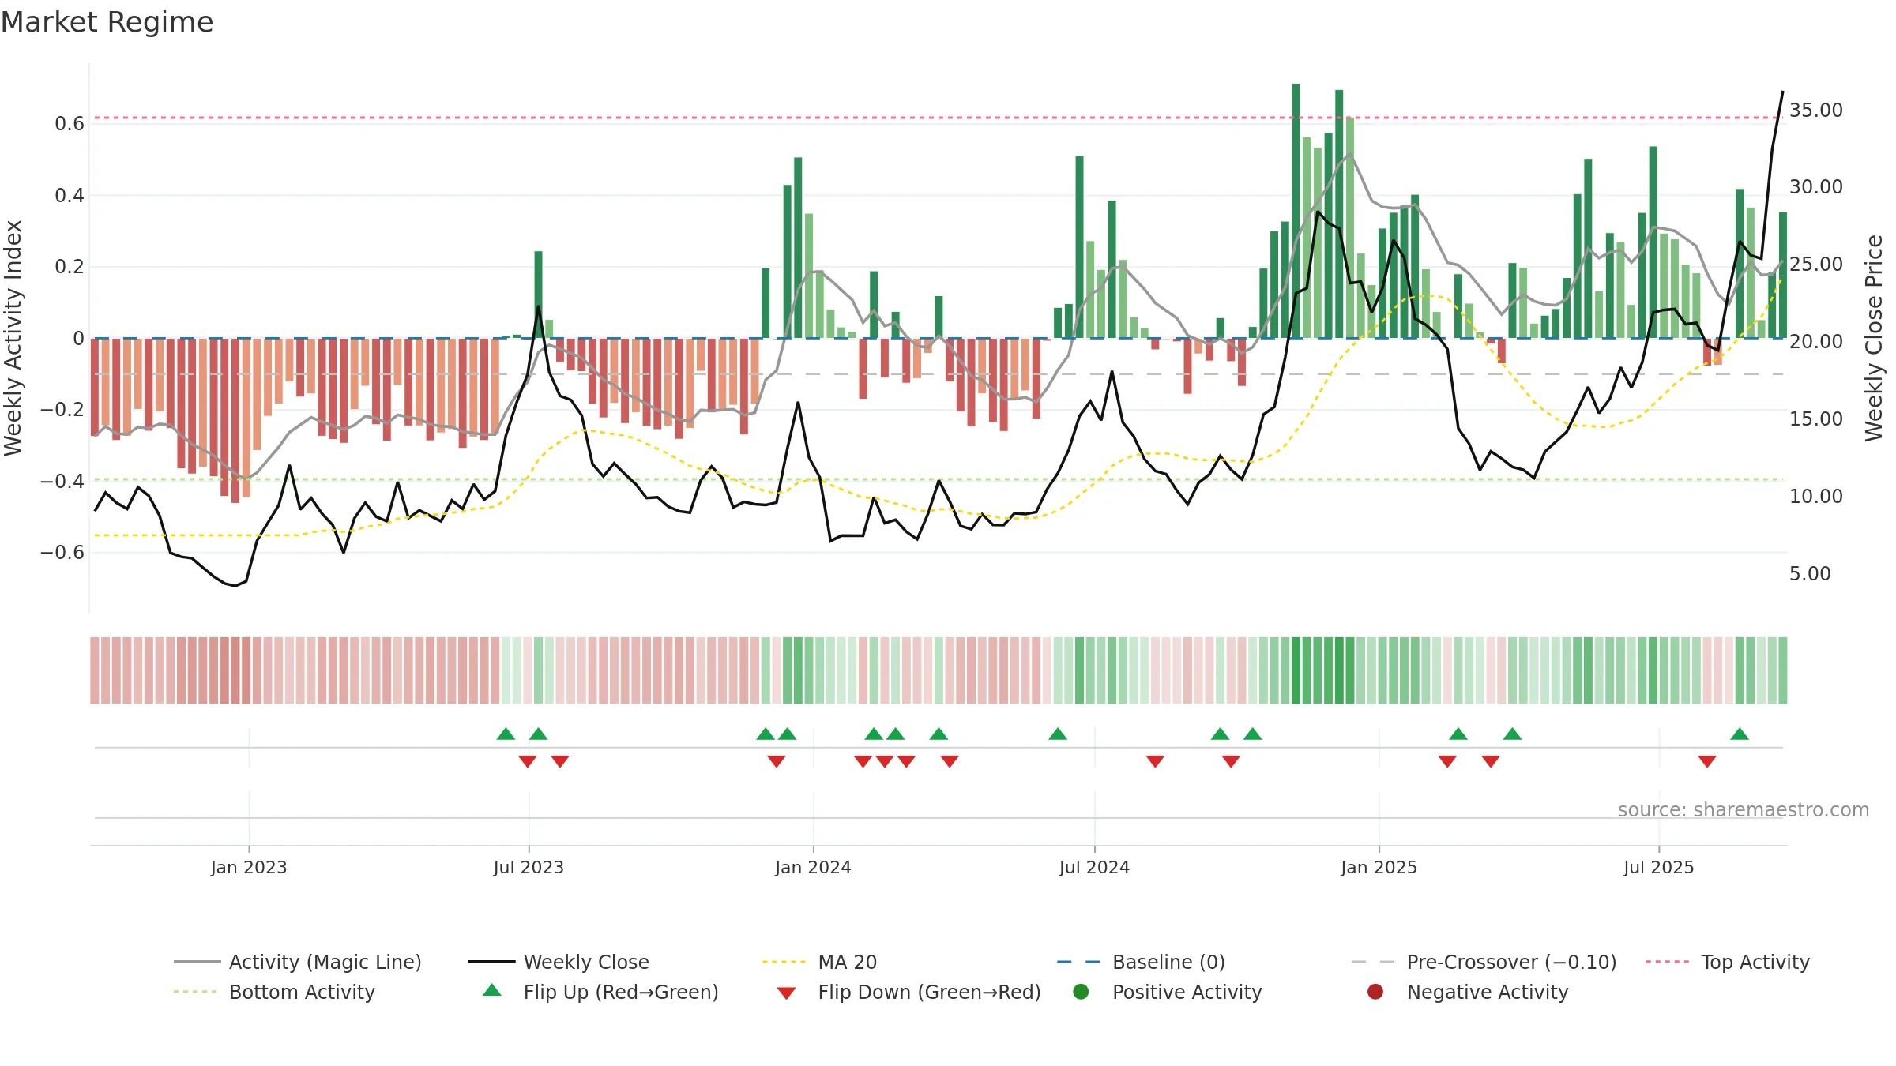Toggle the Pre-Crossover (−0.10) legend entry

(x=1484, y=962)
